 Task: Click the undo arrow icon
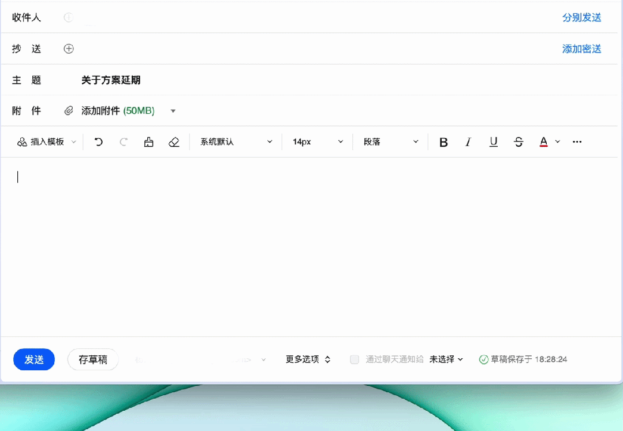pos(99,142)
